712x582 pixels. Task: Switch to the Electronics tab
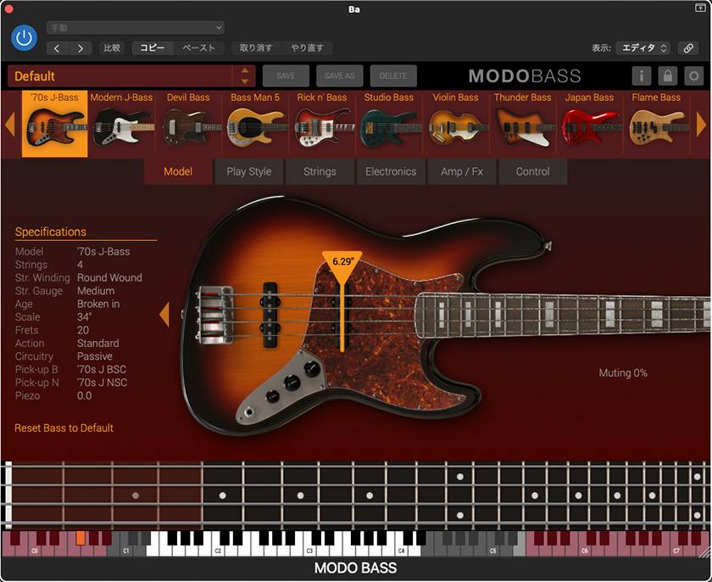pos(391,171)
